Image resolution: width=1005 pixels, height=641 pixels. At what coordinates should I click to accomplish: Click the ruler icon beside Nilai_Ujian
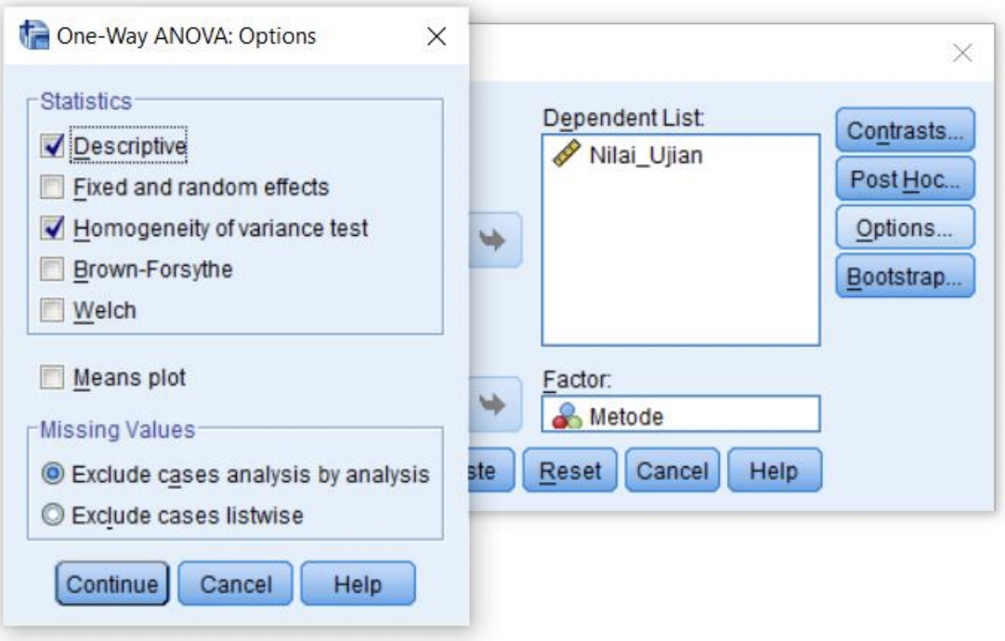pyautogui.click(x=566, y=154)
